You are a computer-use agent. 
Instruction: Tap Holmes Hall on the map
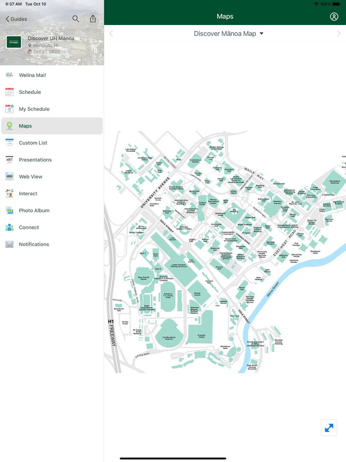point(219,268)
